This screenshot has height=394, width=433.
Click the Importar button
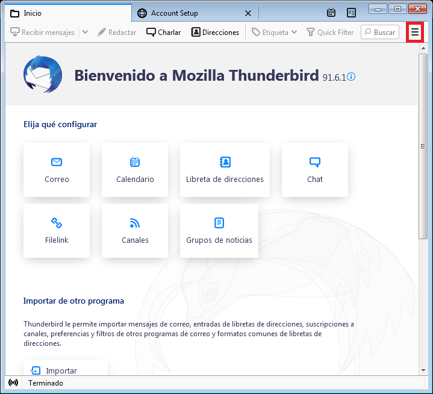pos(66,368)
